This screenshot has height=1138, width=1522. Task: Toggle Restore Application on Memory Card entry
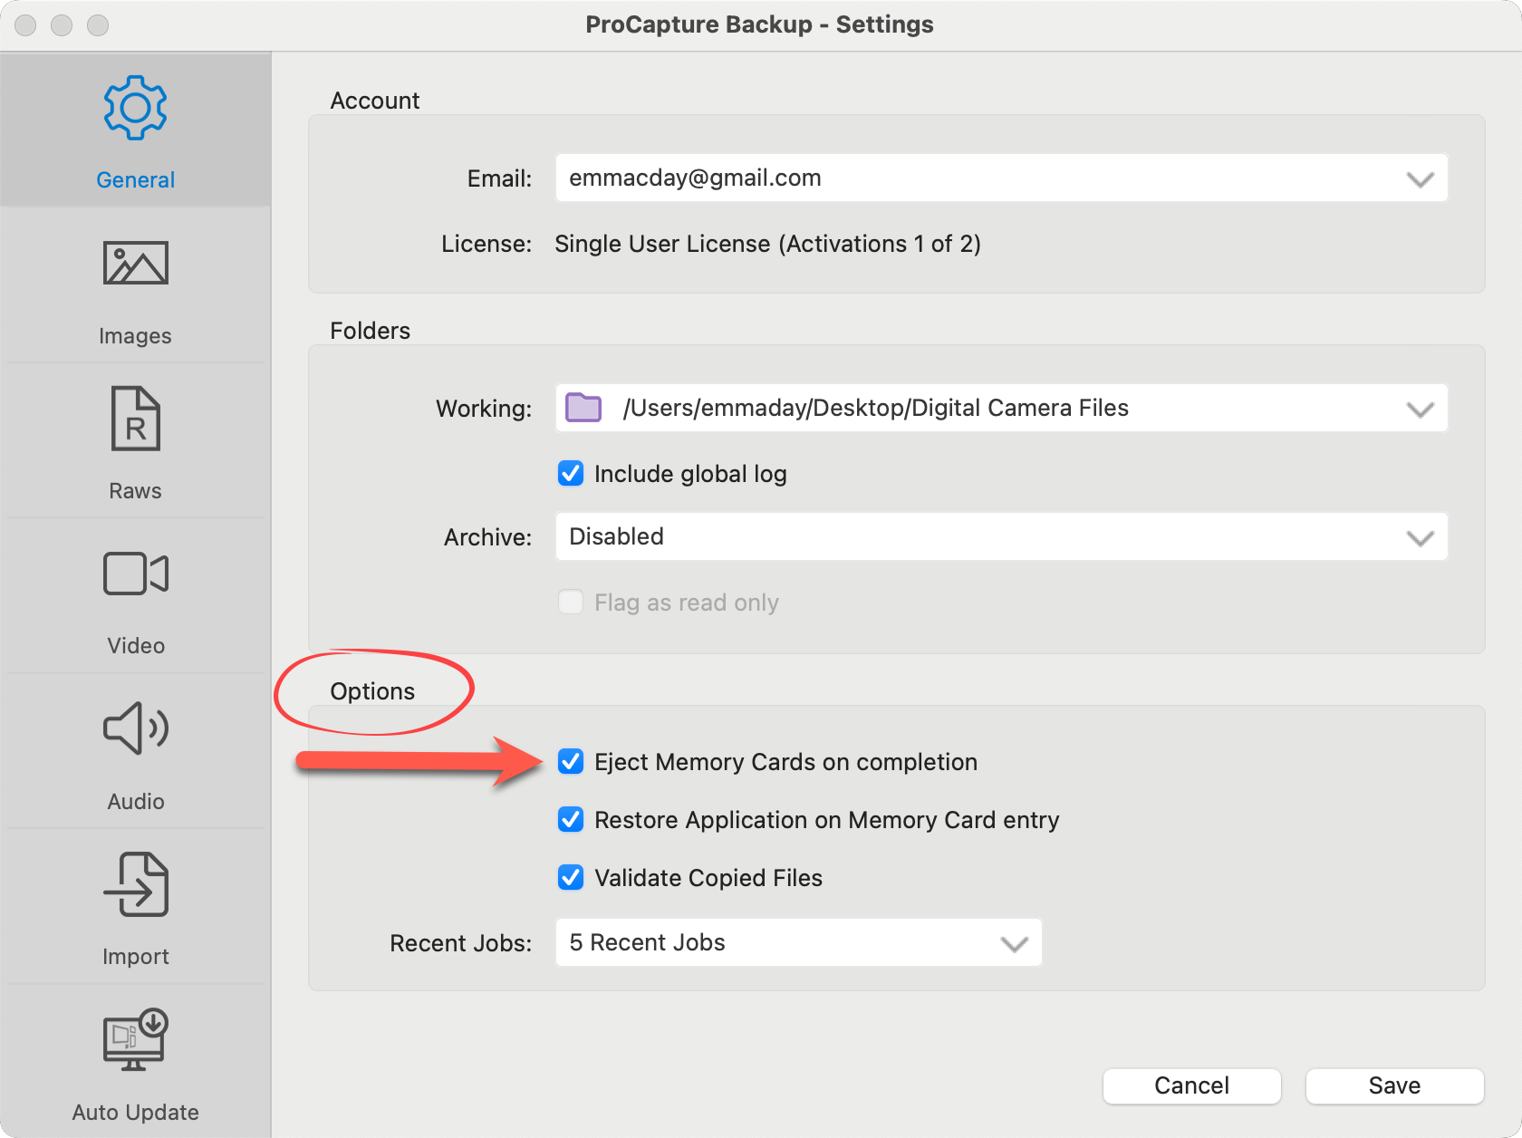(x=571, y=820)
